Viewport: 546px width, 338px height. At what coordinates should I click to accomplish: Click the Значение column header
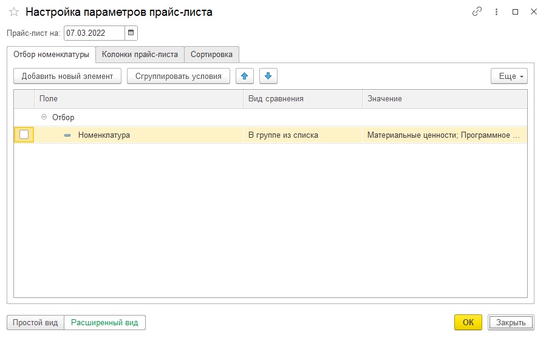point(445,98)
